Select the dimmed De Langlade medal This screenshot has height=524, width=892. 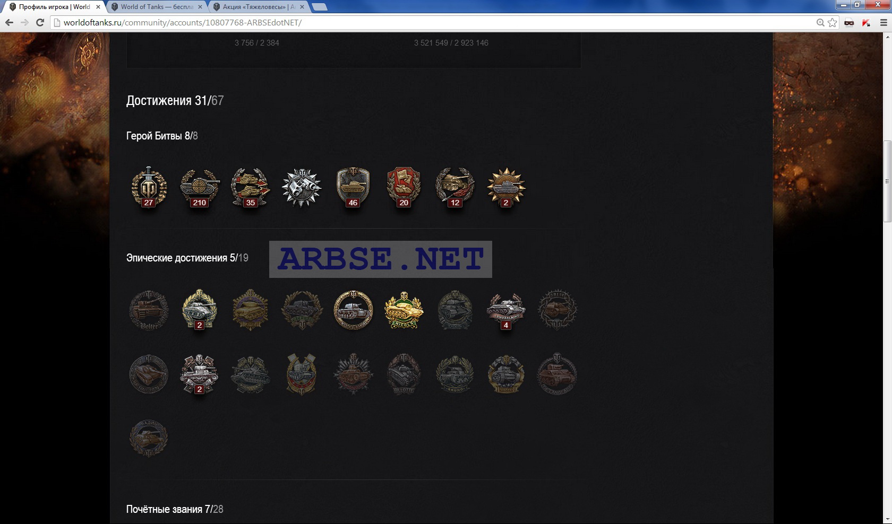(557, 374)
